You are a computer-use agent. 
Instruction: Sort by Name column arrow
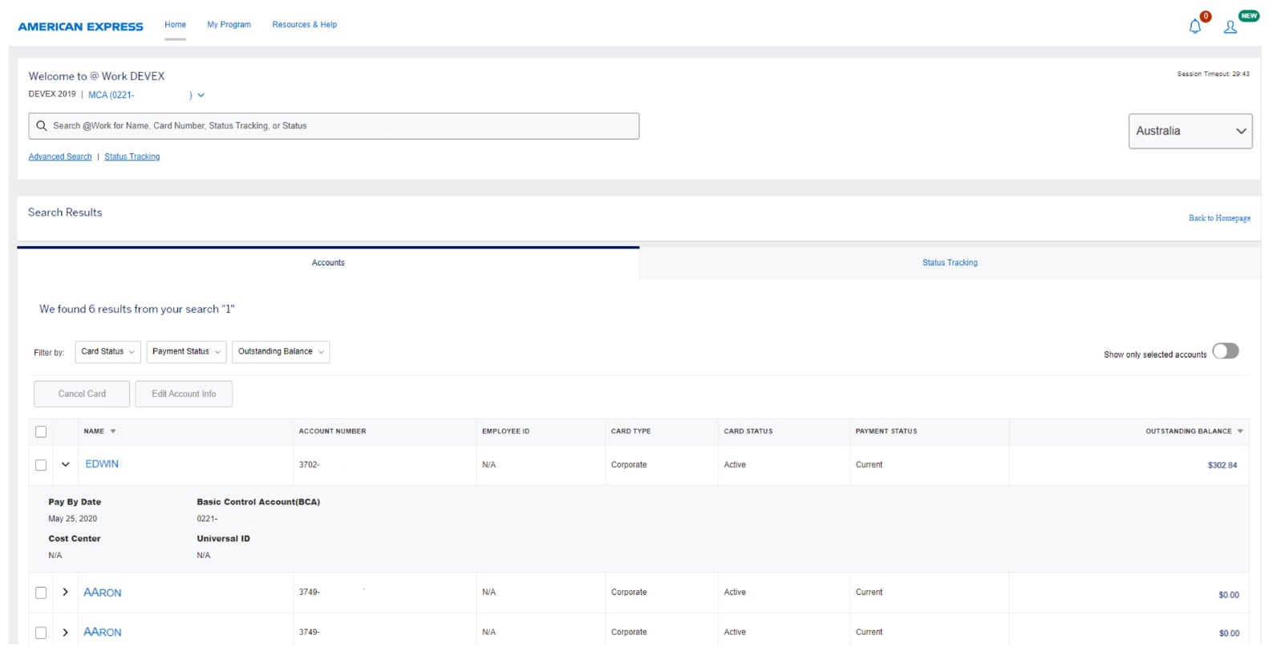113,431
